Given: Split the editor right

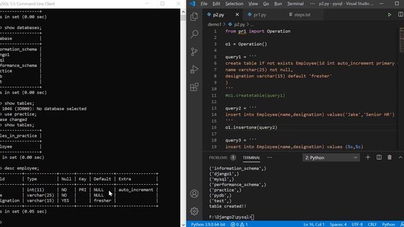Looking at the screenshot, I should [x=400, y=15].
